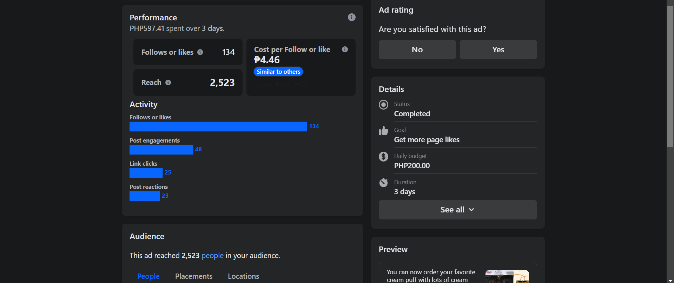The image size is (674, 283).
Task: Expand details with See all
Action: 457,210
